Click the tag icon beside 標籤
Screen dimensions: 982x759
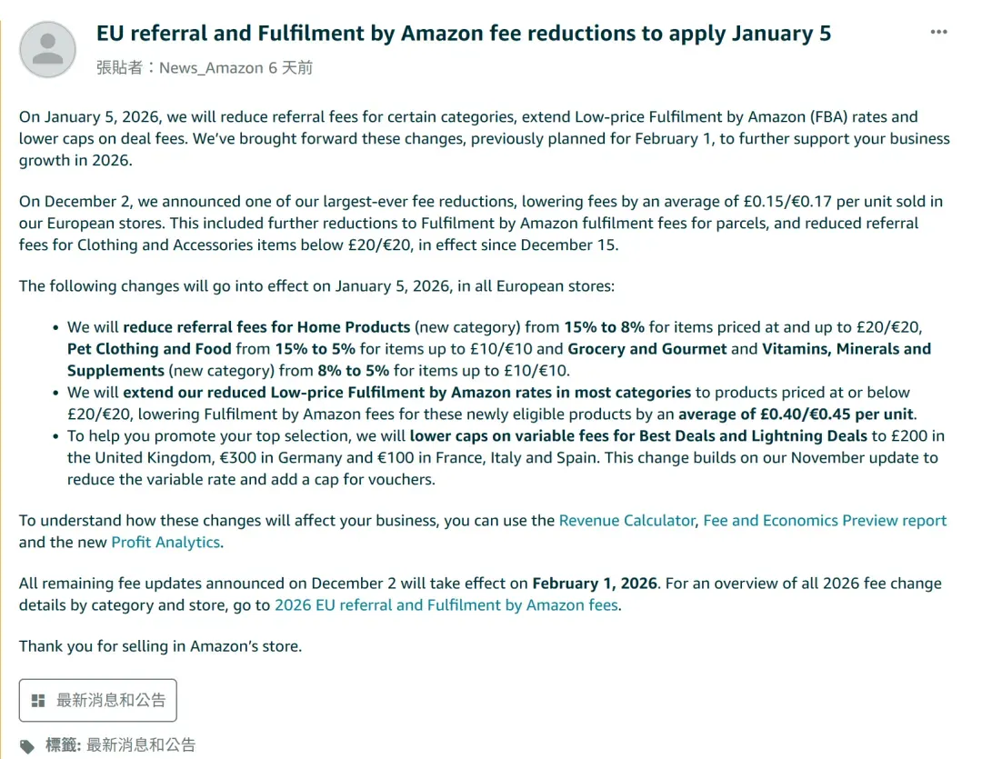tap(27, 746)
